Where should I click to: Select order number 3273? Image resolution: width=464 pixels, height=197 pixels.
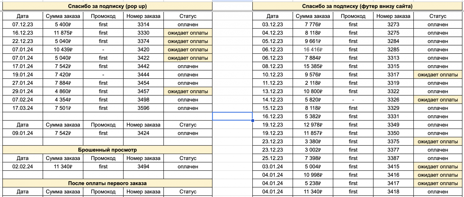pyautogui.click(x=393, y=25)
